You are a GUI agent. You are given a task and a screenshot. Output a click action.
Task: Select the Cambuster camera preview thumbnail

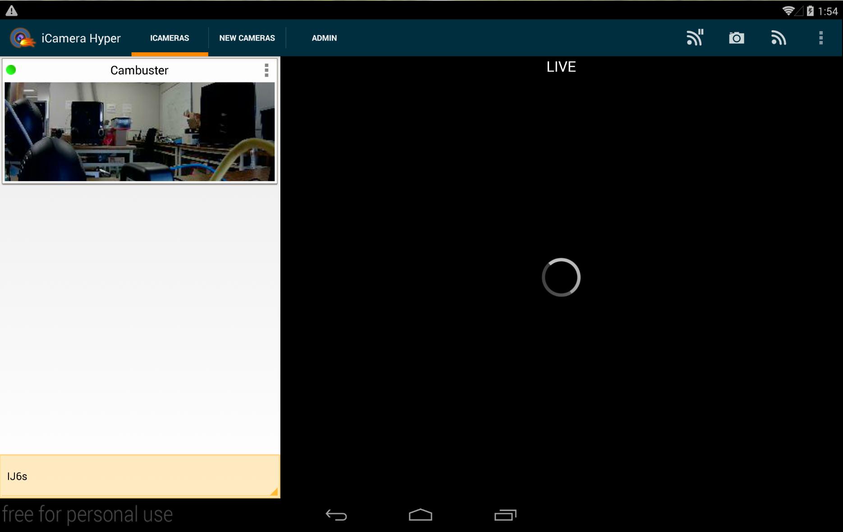(139, 131)
